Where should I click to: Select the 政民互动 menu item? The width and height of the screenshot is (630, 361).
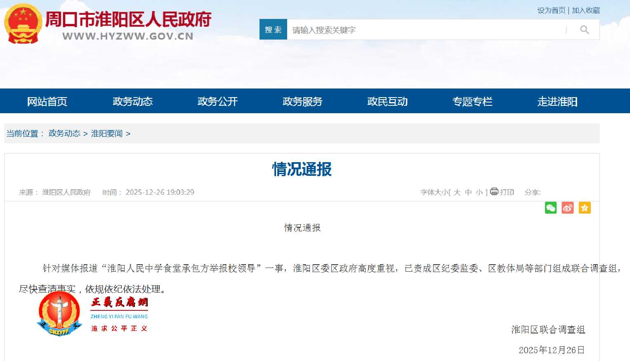[387, 101]
